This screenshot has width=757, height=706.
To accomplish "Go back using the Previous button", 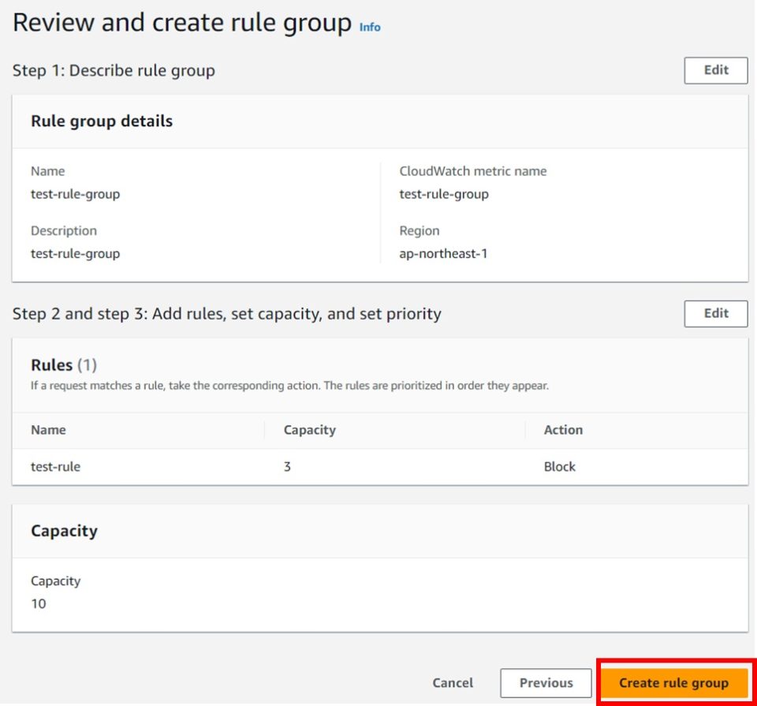I will [x=546, y=682].
